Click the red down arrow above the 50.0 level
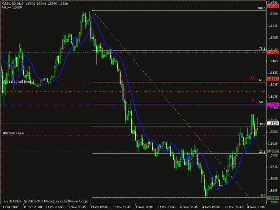 point(252,100)
